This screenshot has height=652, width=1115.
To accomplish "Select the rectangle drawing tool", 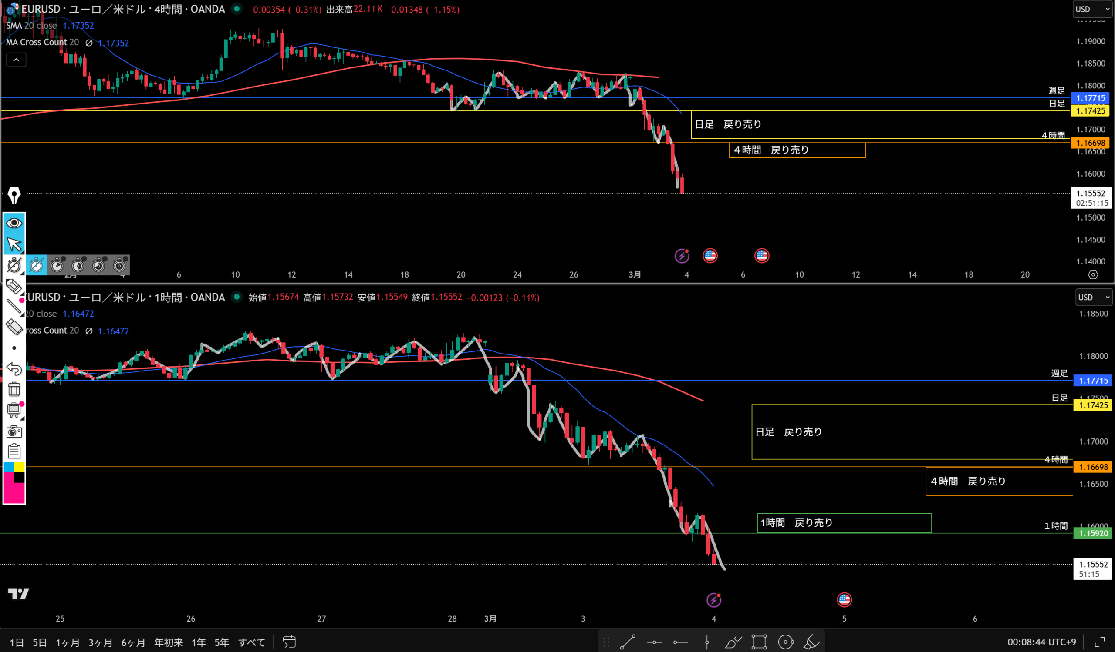I will click(x=759, y=642).
